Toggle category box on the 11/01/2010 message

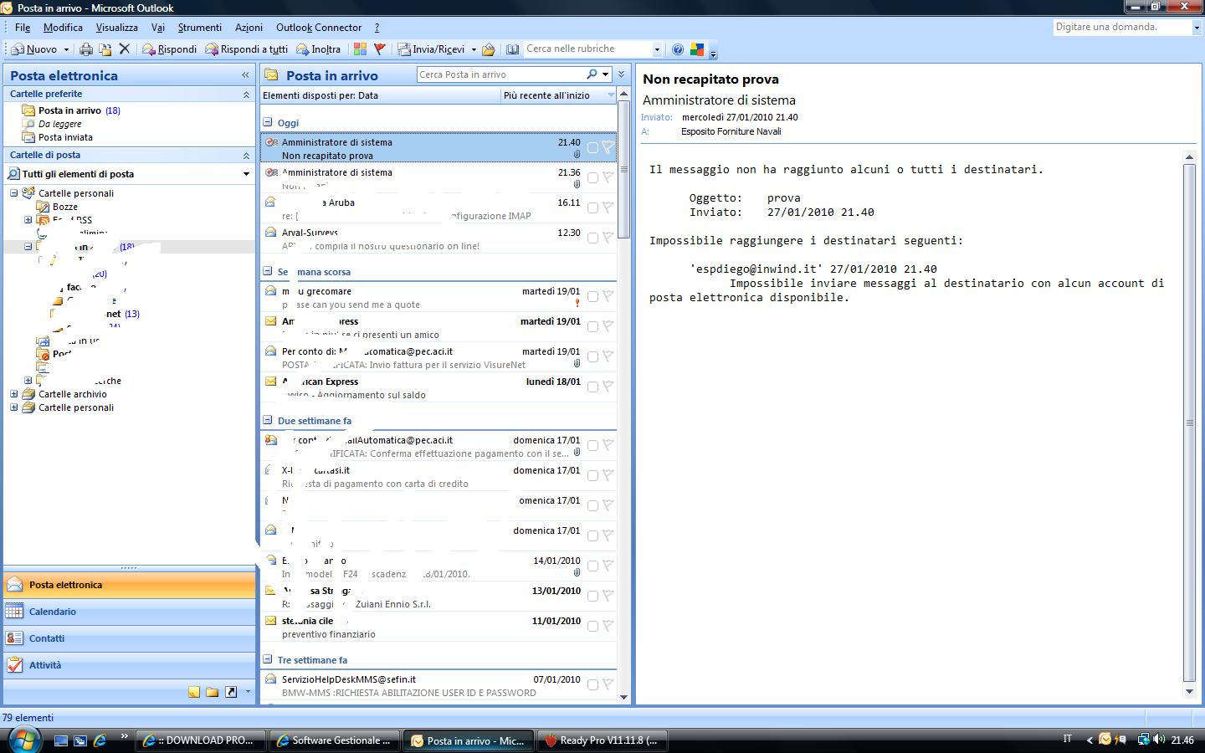point(592,626)
